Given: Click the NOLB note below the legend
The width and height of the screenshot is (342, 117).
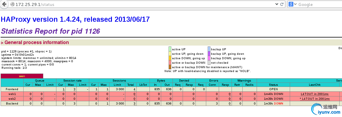Looking at the screenshot, I should (x=207, y=71).
